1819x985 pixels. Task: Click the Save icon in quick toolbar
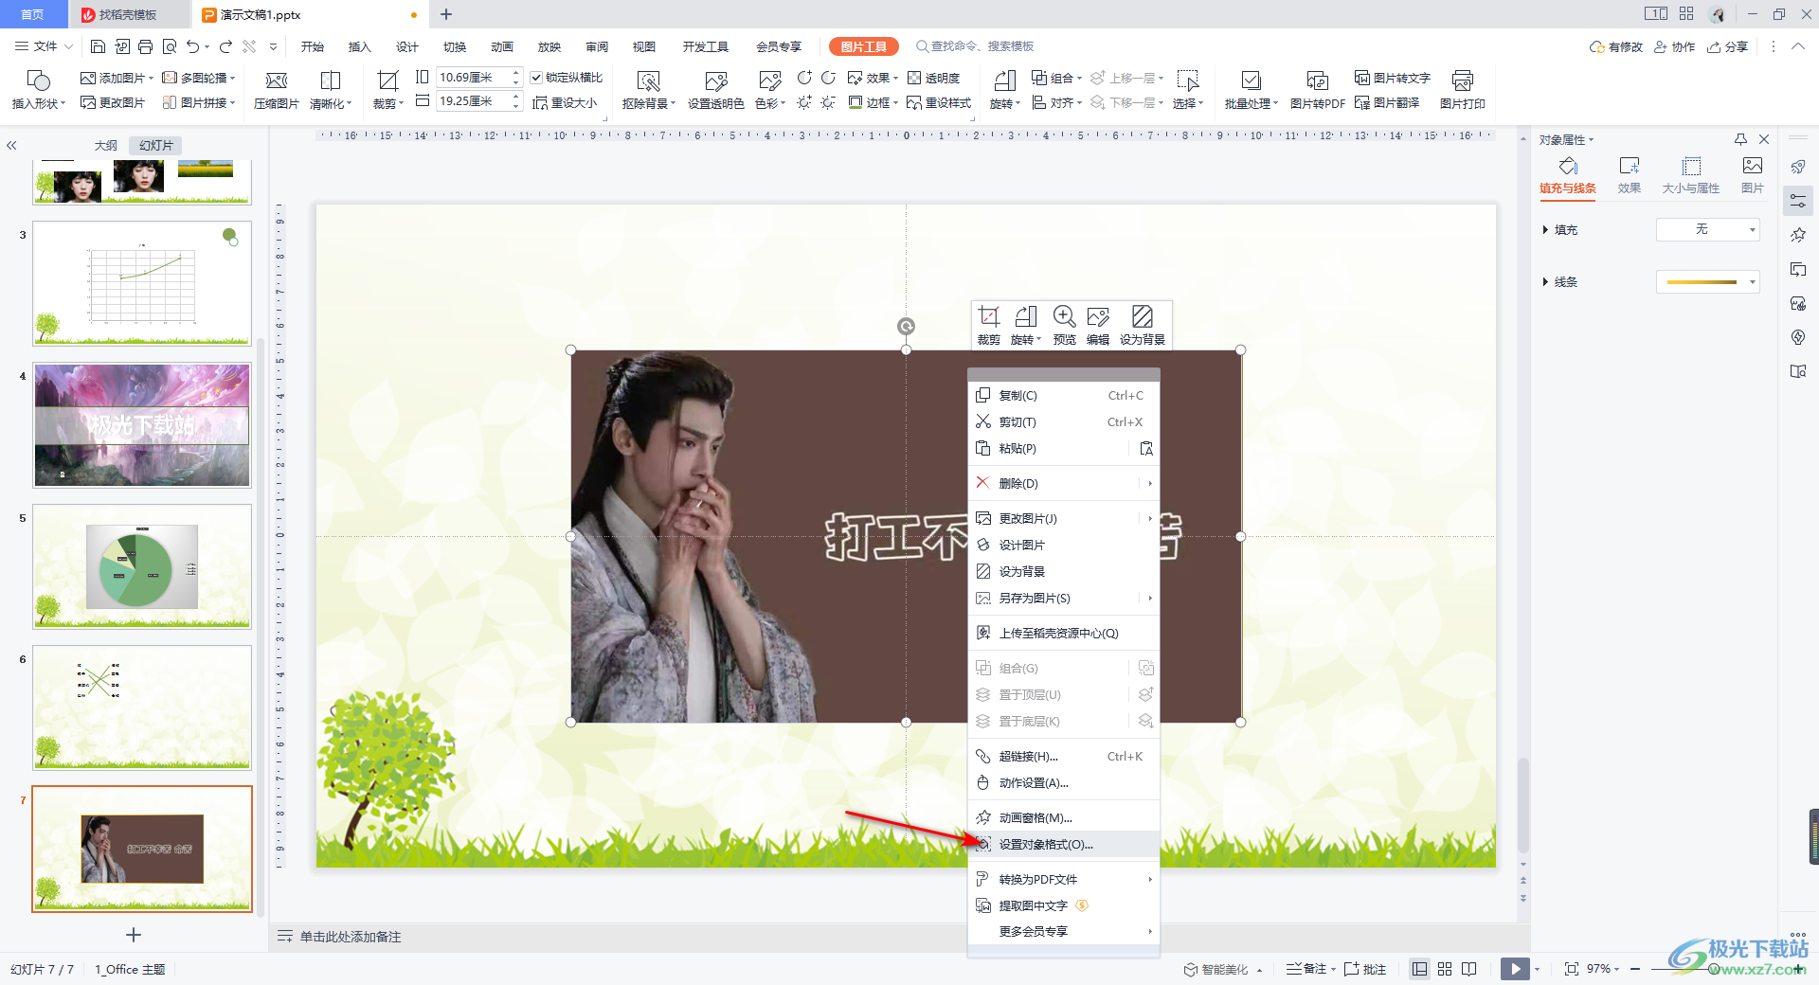(x=98, y=46)
